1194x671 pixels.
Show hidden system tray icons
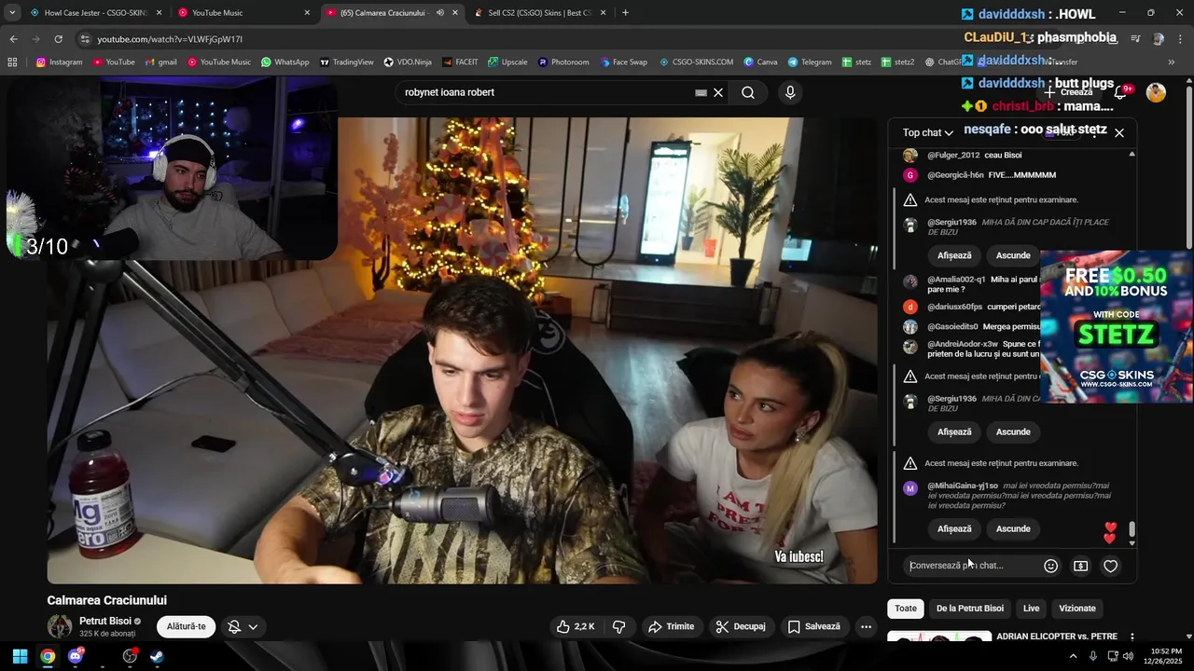coord(1074,656)
